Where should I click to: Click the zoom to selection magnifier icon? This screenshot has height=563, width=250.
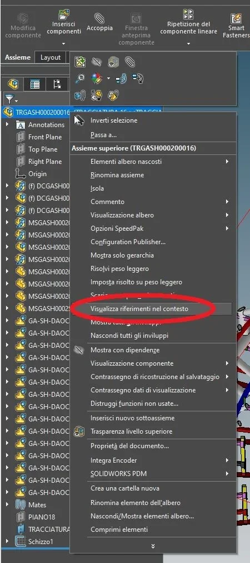(x=80, y=78)
